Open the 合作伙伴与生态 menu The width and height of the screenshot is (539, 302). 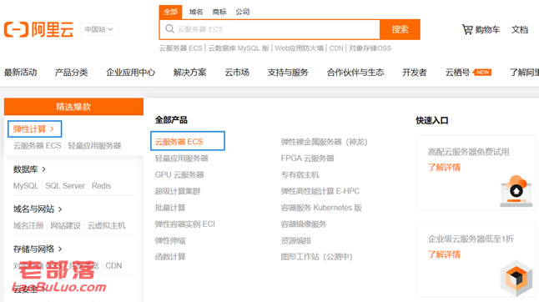click(355, 72)
